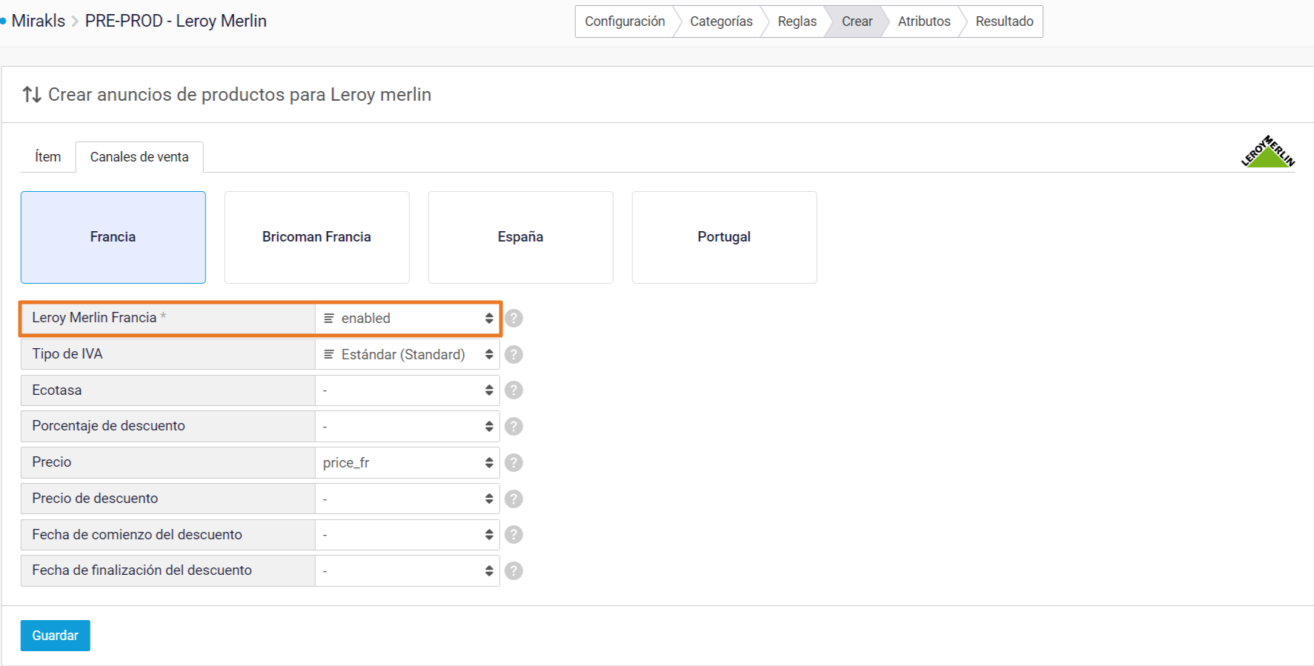This screenshot has width=1314, height=666.
Task: Click the Ecotasa field label
Action: click(57, 390)
